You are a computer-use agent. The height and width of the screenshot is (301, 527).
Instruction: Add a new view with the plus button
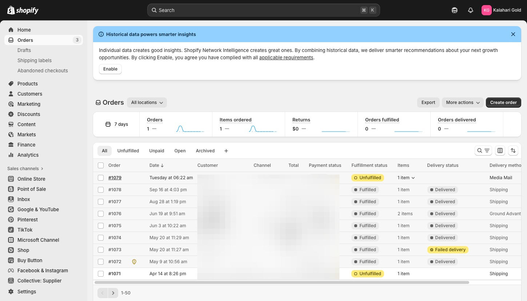click(x=226, y=151)
